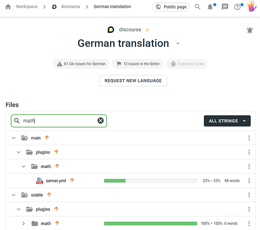
Task: Open the discourse breadcrumb link
Action: click(70, 6)
